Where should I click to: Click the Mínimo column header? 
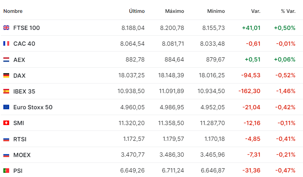(x=216, y=11)
